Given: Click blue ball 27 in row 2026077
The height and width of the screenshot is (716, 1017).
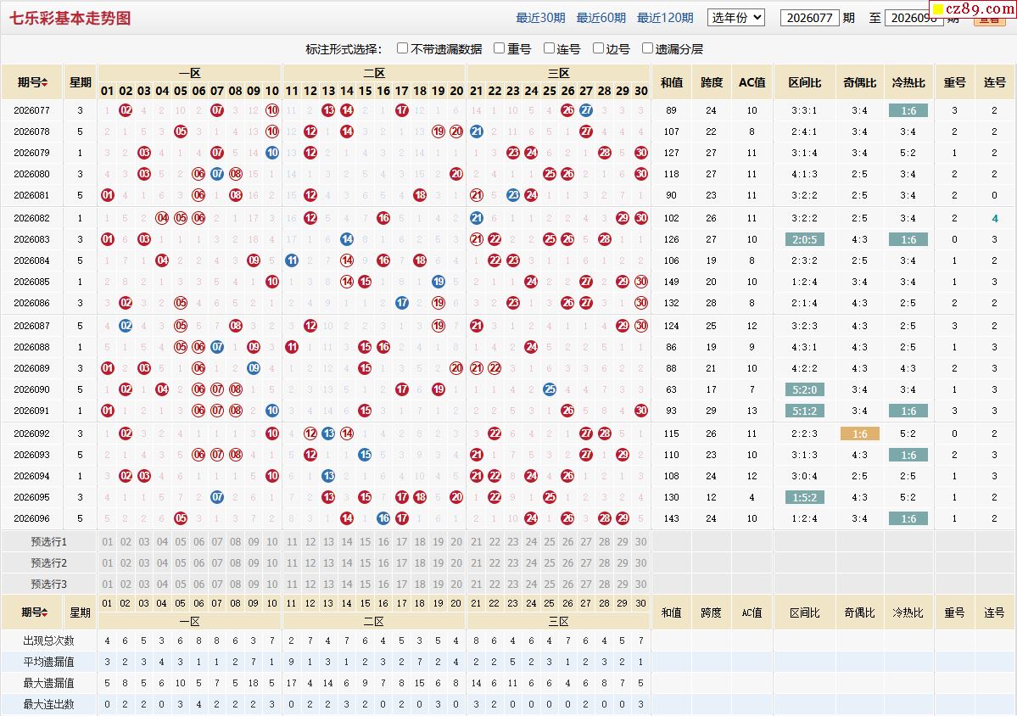Looking at the screenshot, I should 585,110.
